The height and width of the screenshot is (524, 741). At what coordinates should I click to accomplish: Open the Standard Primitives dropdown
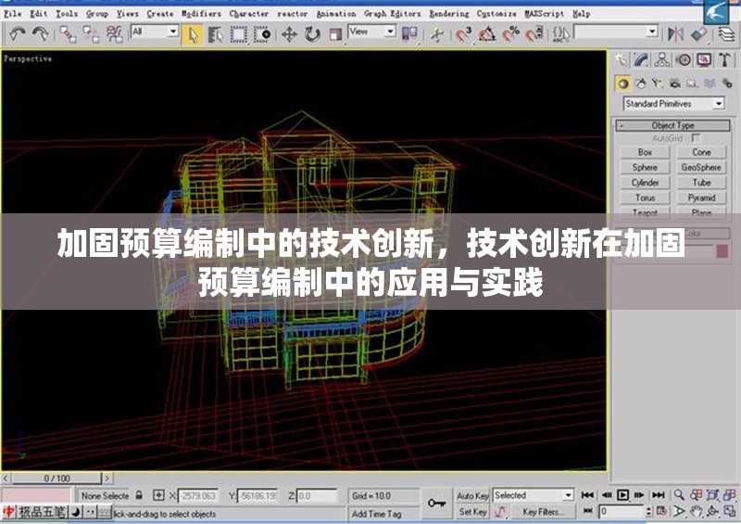pyautogui.click(x=672, y=104)
